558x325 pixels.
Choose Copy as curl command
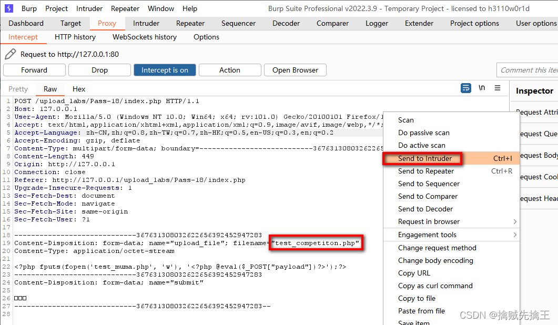pyautogui.click(x=451, y=286)
